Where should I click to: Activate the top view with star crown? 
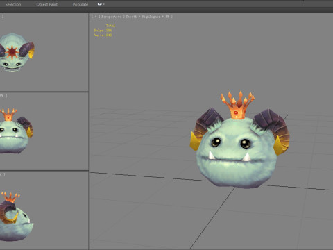tap(44, 52)
